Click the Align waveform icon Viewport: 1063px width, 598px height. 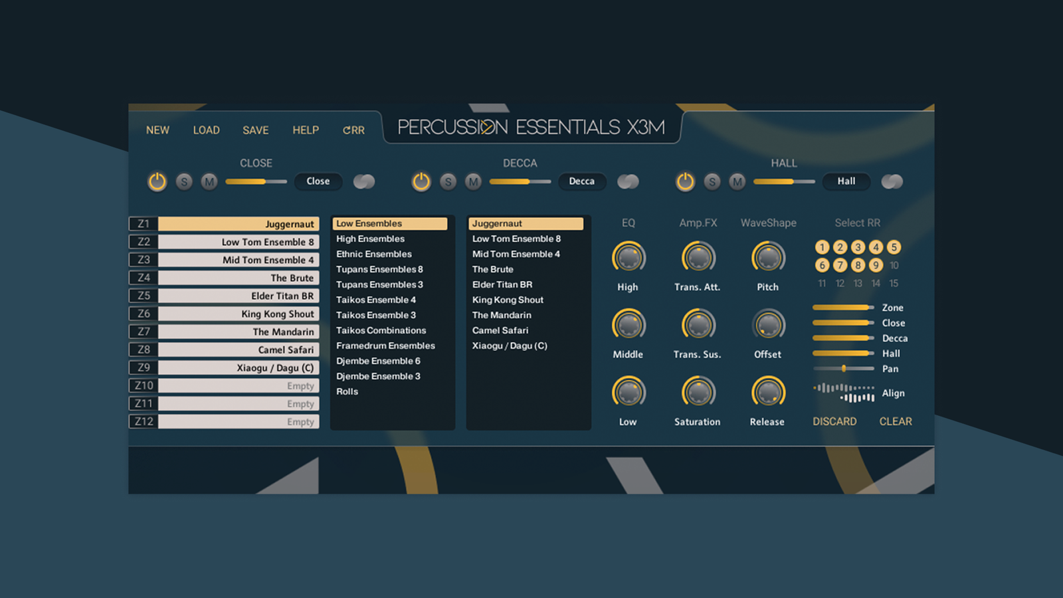pos(844,393)
